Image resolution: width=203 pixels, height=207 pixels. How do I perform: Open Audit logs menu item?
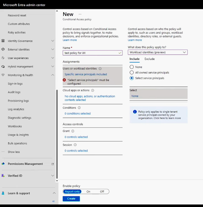[x=14, y=92]
